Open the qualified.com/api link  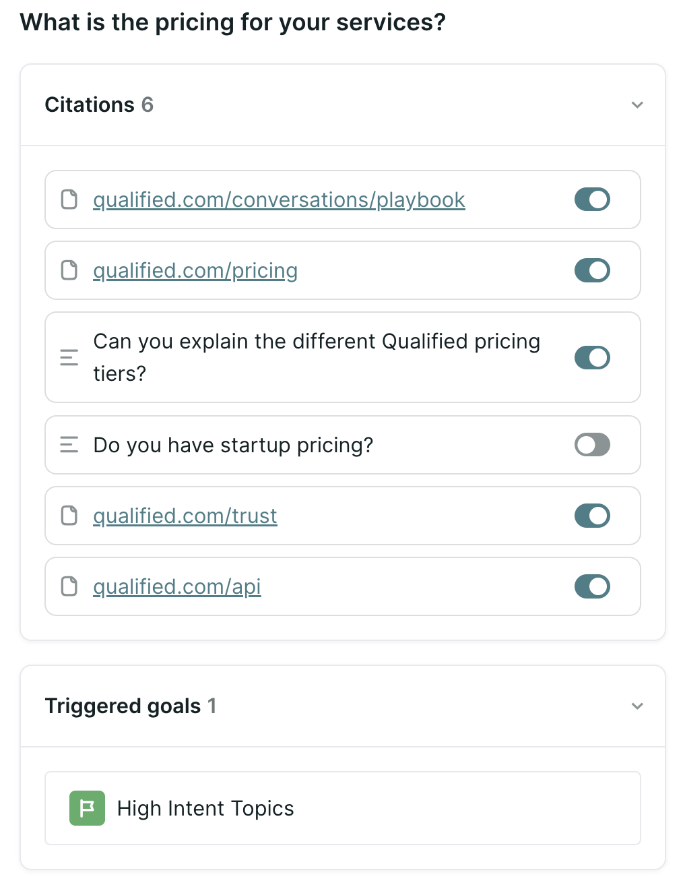pyautogui.click(x=177, y=587)
